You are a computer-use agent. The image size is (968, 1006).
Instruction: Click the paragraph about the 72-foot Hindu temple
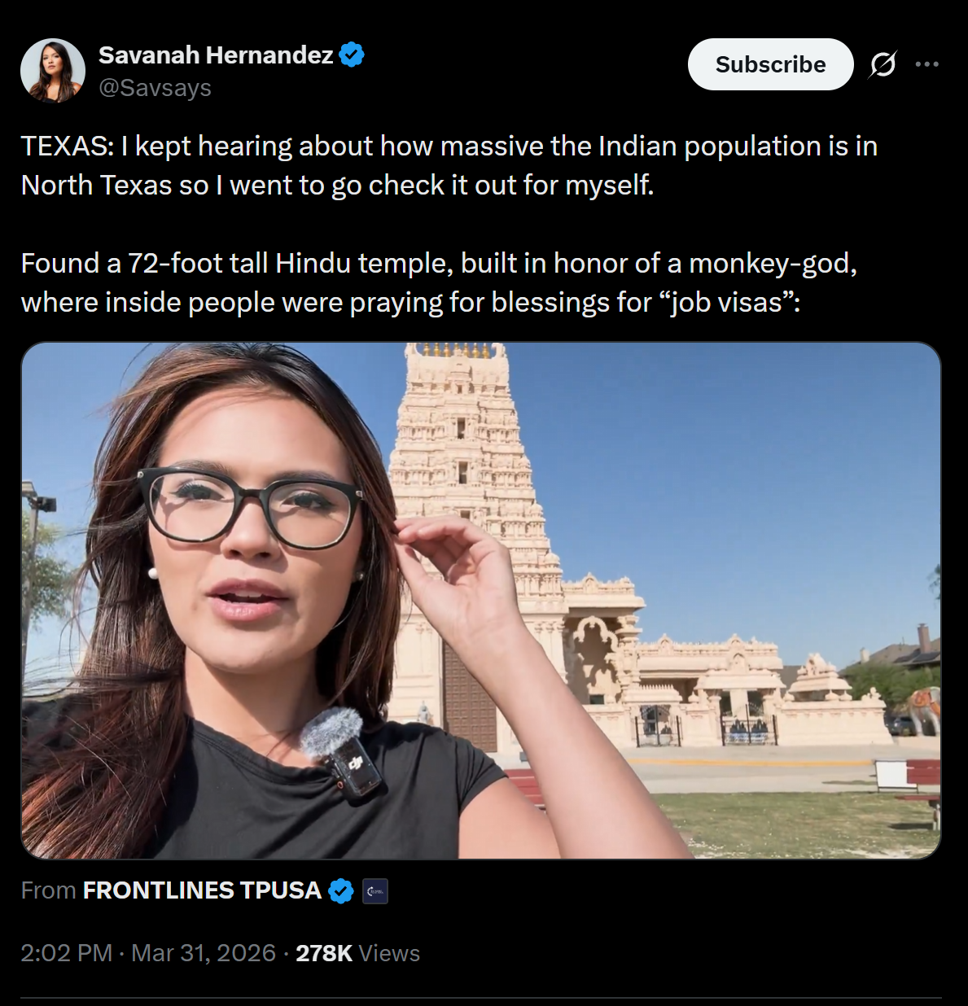[x=439, y=282]
